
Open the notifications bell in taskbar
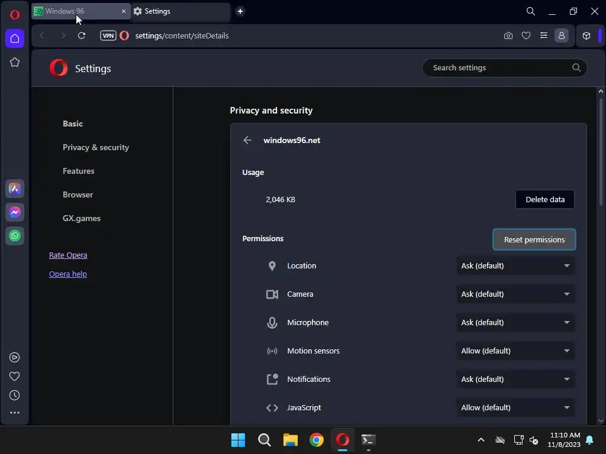click(x=590, y=440)
